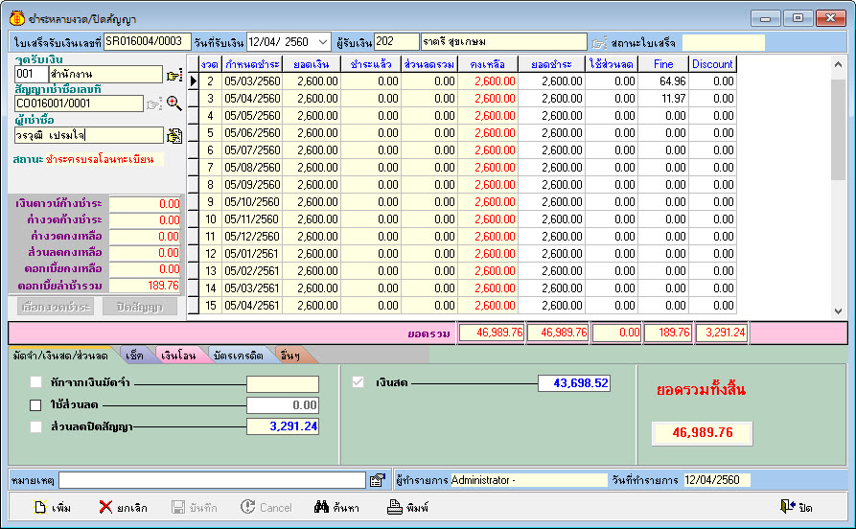This screenshot has width=856, height=529.
Task: Click Fine value 64.96 in row 2
Action: [x=663, y=81]
